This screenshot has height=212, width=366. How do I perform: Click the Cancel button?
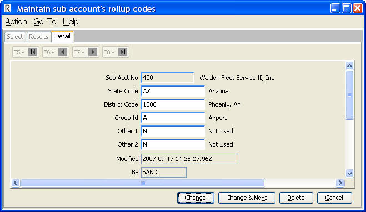(x=334, y=198)
